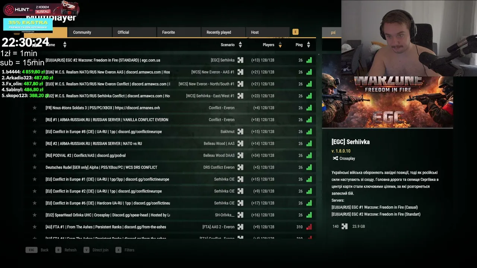Click ping bars on Conflict in Europe #8 row

(309, 132)
